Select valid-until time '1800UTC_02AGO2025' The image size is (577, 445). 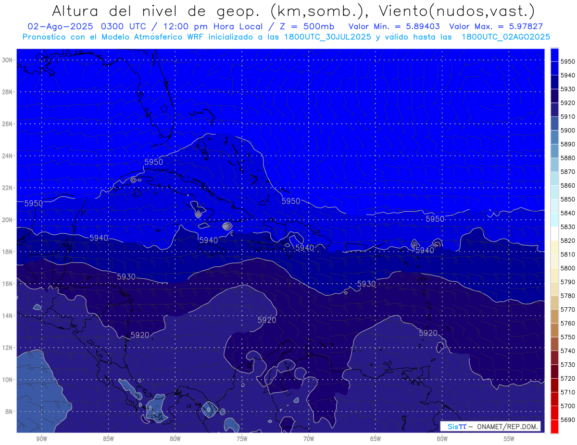(x=506, y=37)
